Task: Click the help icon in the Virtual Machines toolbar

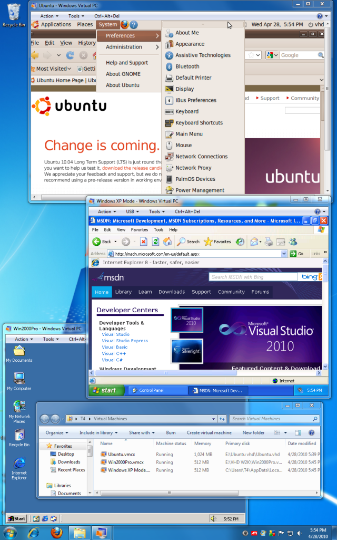Action: 311,432
